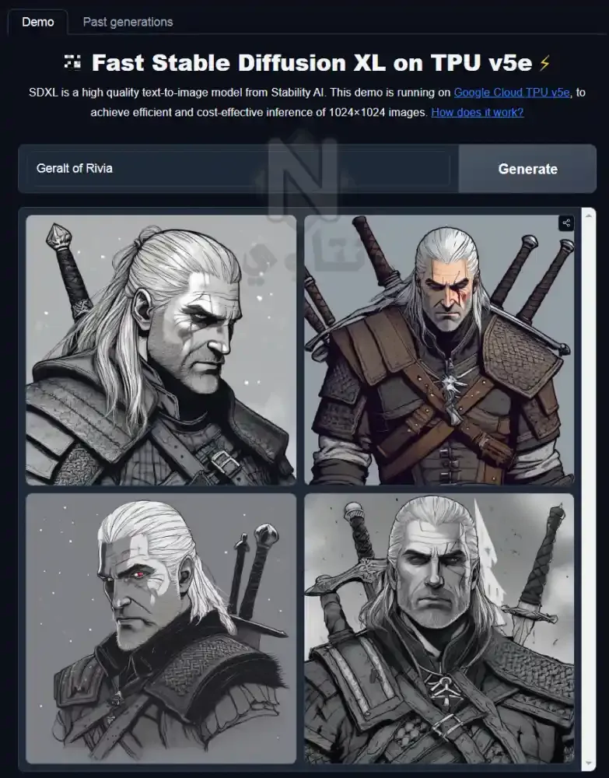The height and width of the screenshot is (778, 609).
Task: Click the share icon on gallery
Action: 566,223
